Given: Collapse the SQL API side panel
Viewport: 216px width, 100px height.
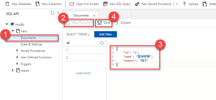Looking at the screenshot, I should click(x=59, y=13).
